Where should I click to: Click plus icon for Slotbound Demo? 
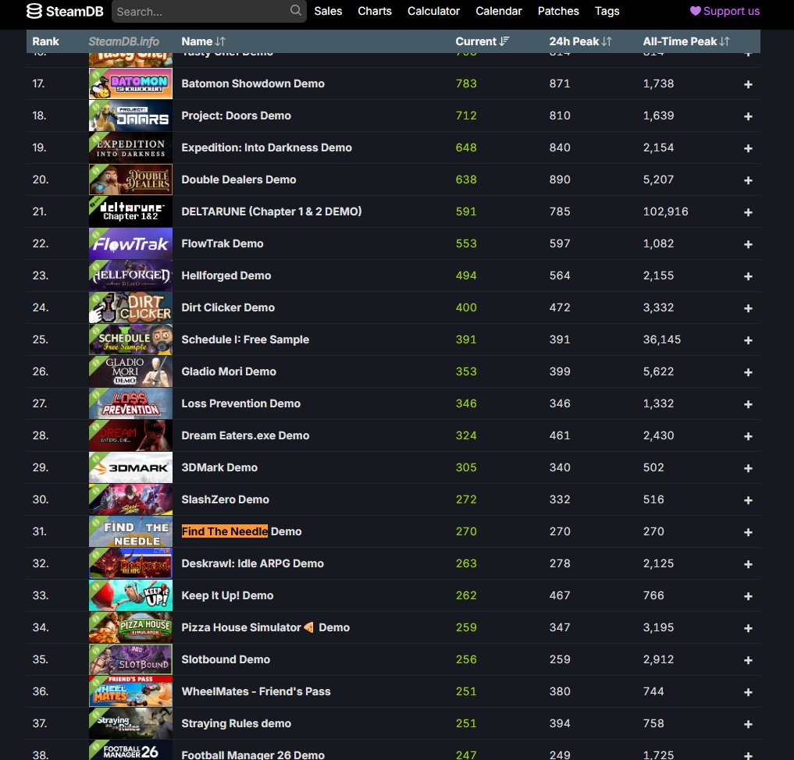pyautogui.click(x=748, y=660)
